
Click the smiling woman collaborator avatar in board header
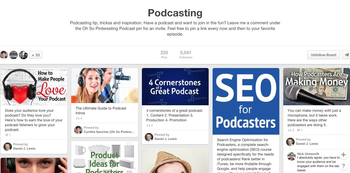pos(4,55)
